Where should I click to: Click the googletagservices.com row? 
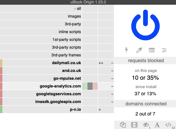[x=41, y=94]
